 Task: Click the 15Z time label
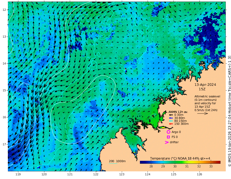(x=202, y=89)
